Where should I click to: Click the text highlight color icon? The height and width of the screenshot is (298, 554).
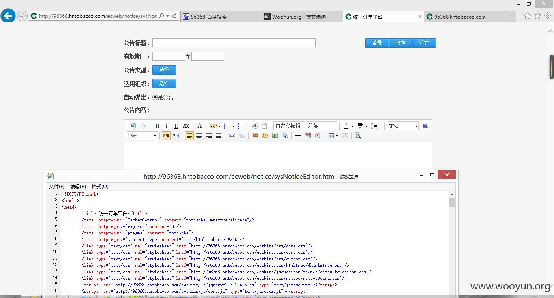point(213,126)
